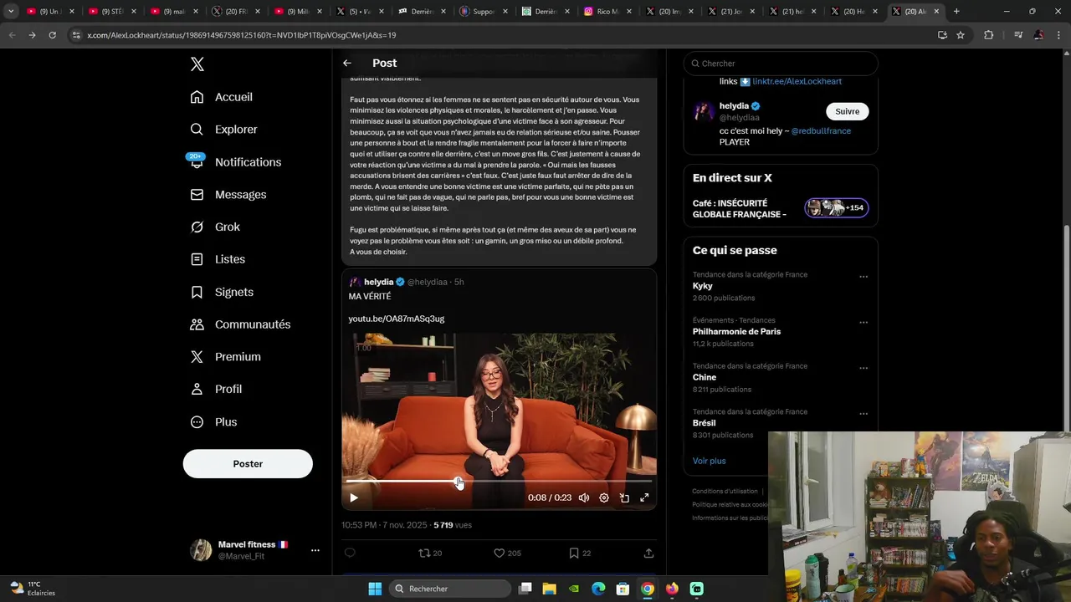Image resolution: width=1071 pixels, height=602 pixels.
Task: Switch to the Support tab
Action: [x=484, y=12]
